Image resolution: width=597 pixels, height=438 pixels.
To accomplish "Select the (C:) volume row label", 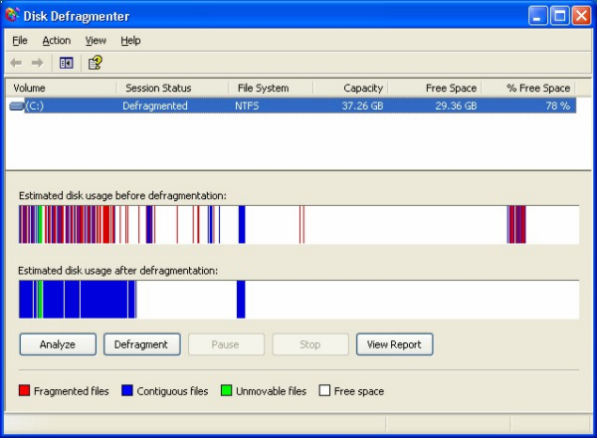I will point(35,106).
